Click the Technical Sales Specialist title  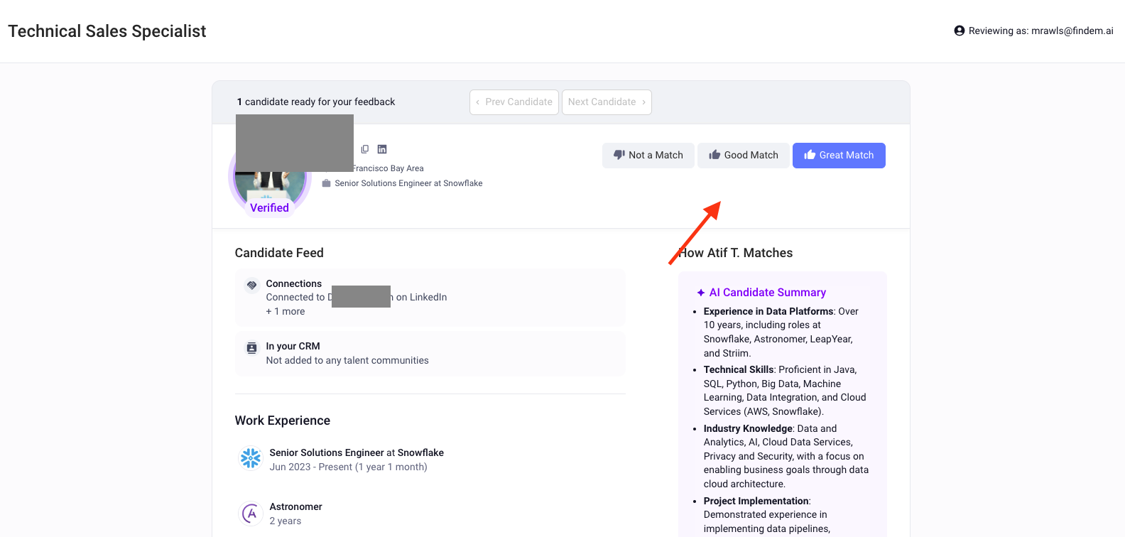click(x=107, y=31)
